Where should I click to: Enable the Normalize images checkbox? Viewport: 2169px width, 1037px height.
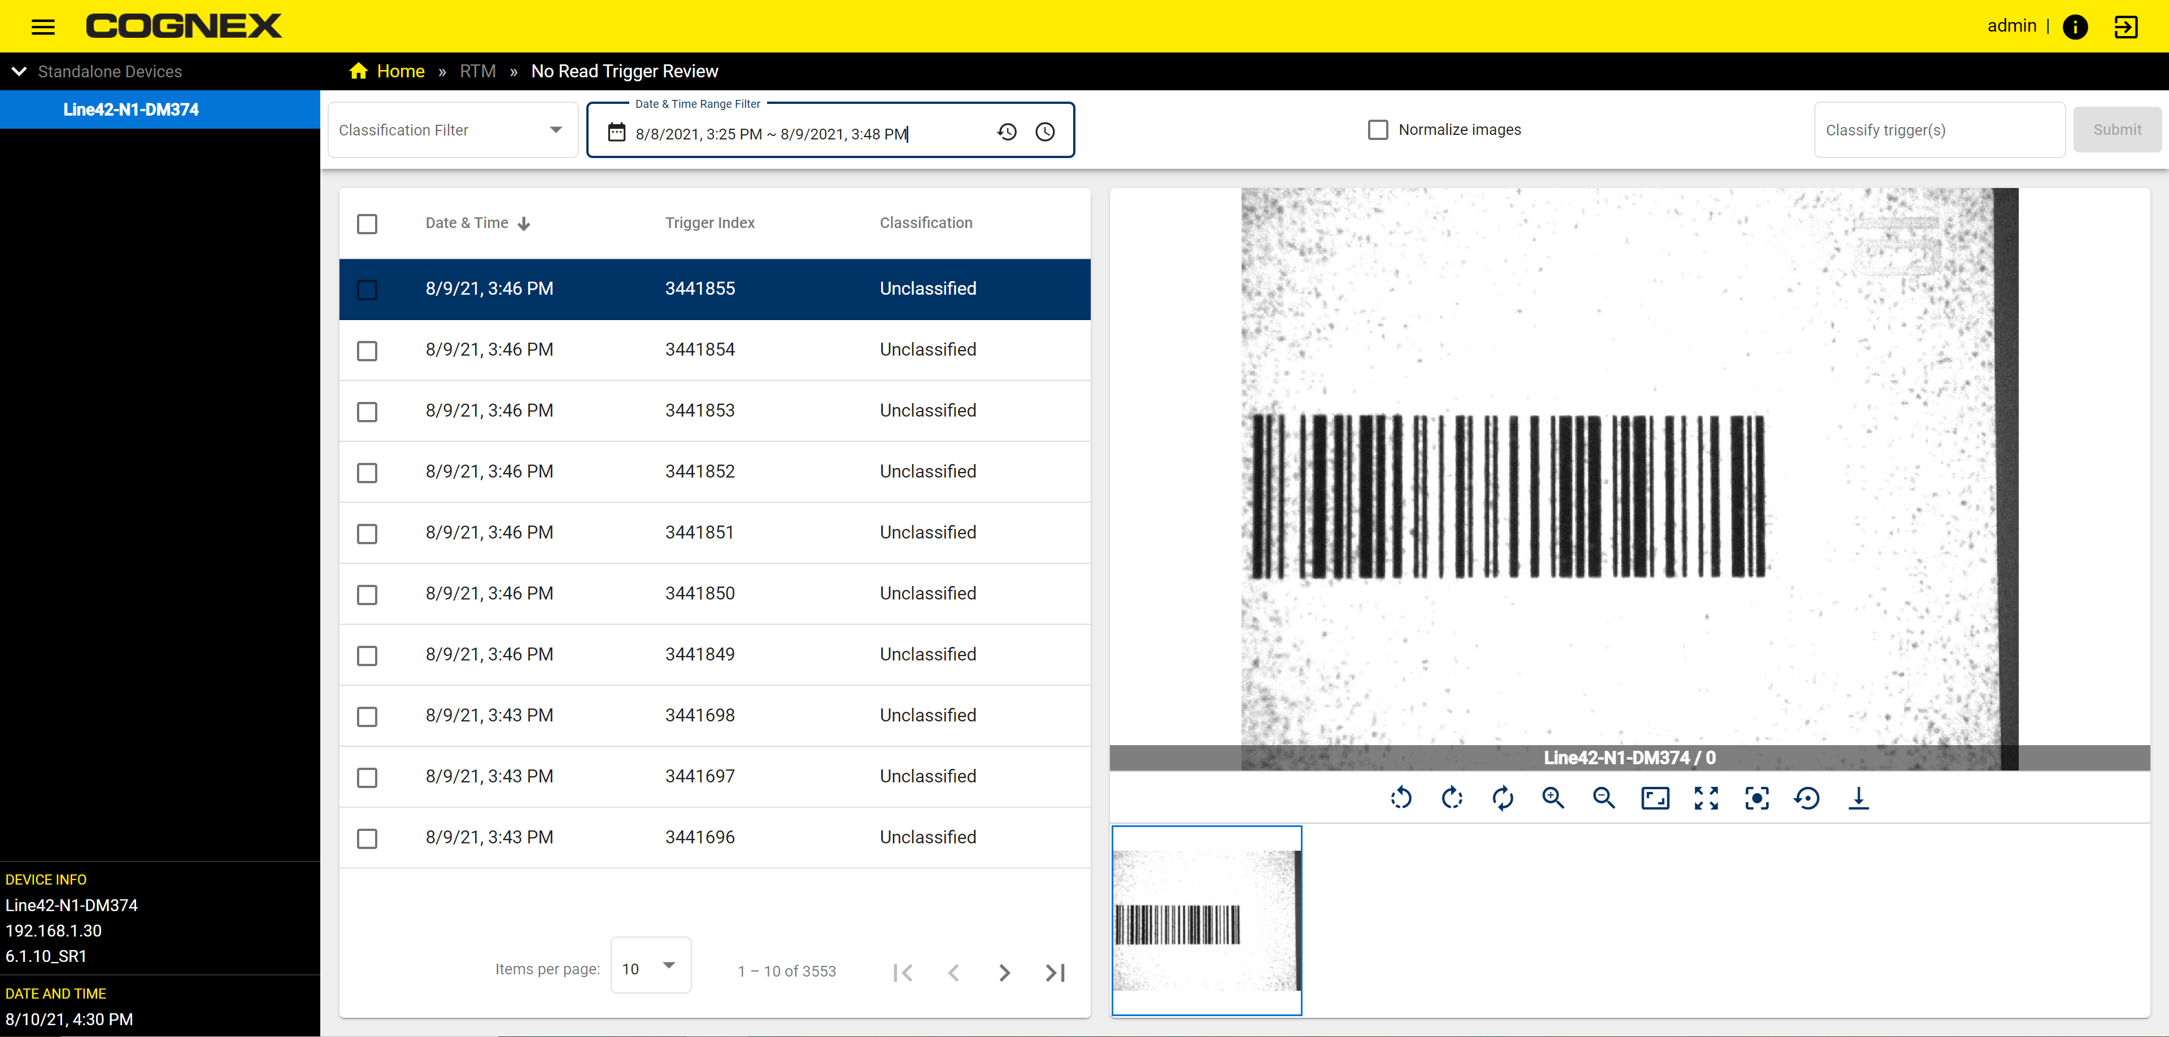(1378, 130)
